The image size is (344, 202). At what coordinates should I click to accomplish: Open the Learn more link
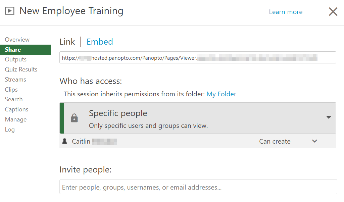[x=286, y=12]
